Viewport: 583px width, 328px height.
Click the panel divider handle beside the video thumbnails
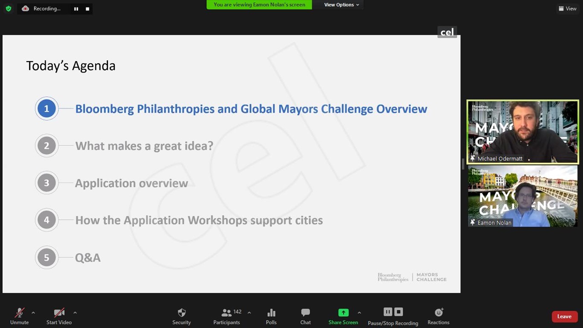(463, 164)
